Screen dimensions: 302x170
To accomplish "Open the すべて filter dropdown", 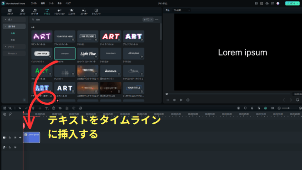I will point(148,20).
